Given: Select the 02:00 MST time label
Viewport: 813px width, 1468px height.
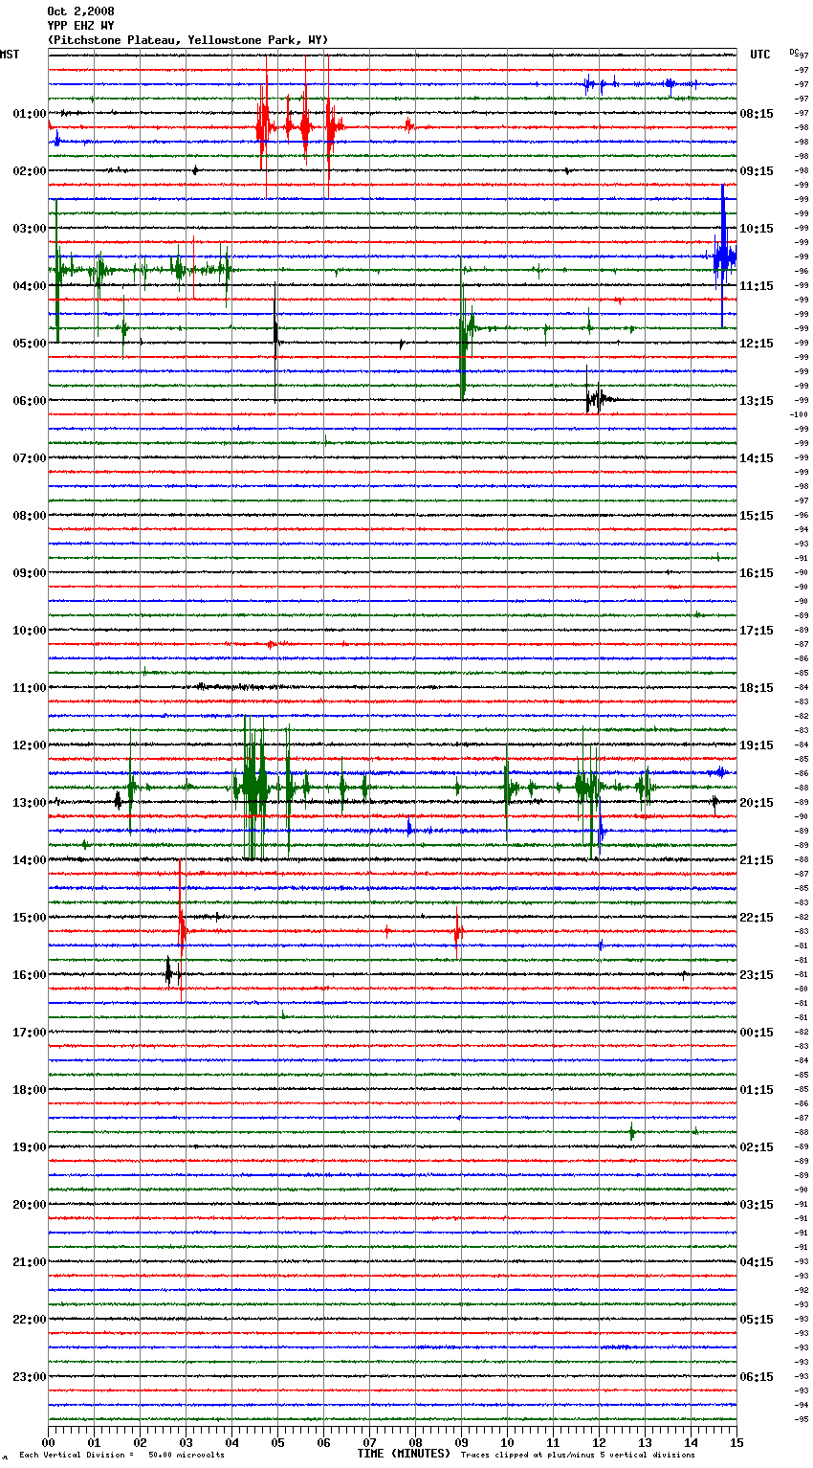Looking at the screenshot, I should tap(30, 170).
